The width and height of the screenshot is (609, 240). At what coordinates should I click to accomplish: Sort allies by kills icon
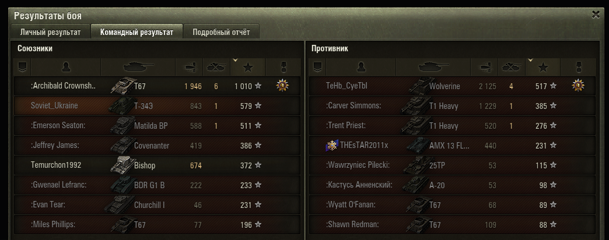pyautogui.click(x=216, y=67)
